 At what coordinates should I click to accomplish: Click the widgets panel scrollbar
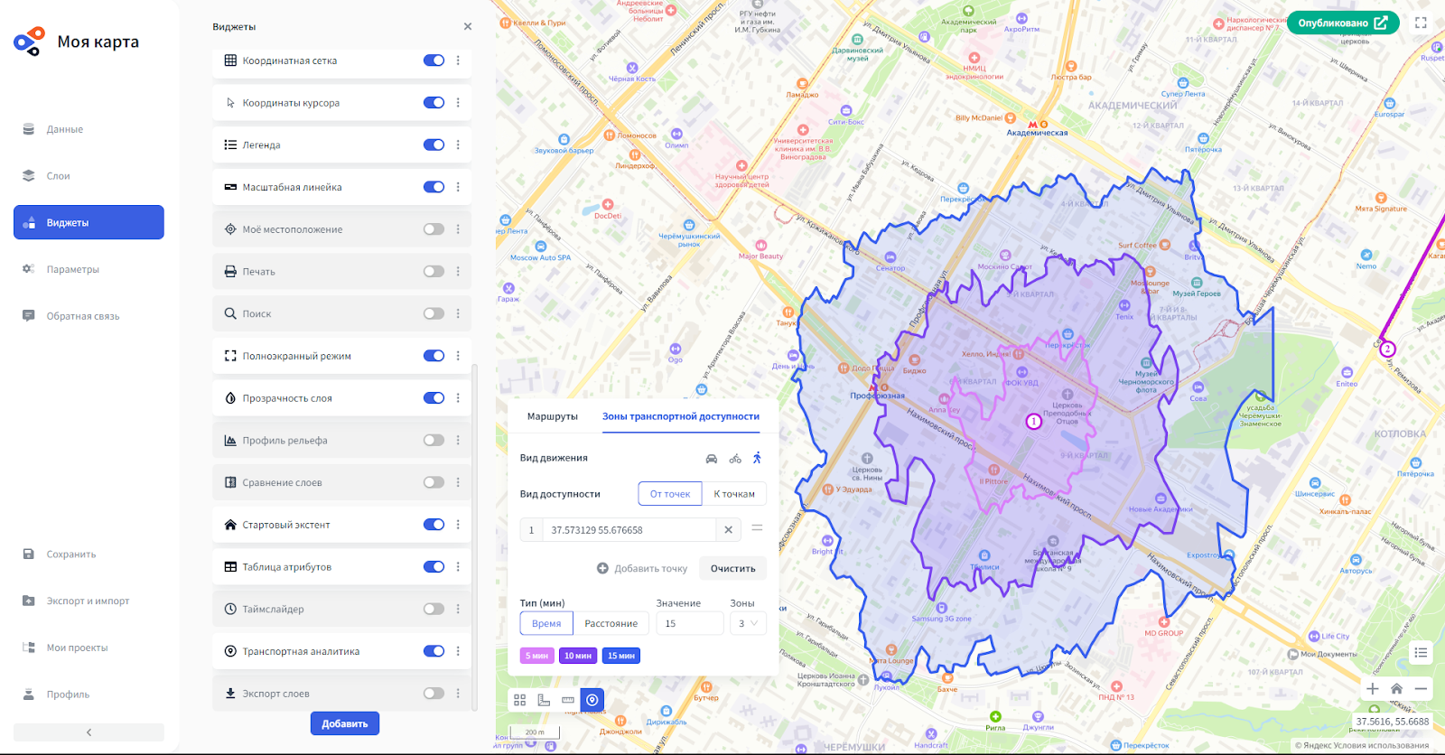click(475, 536)
